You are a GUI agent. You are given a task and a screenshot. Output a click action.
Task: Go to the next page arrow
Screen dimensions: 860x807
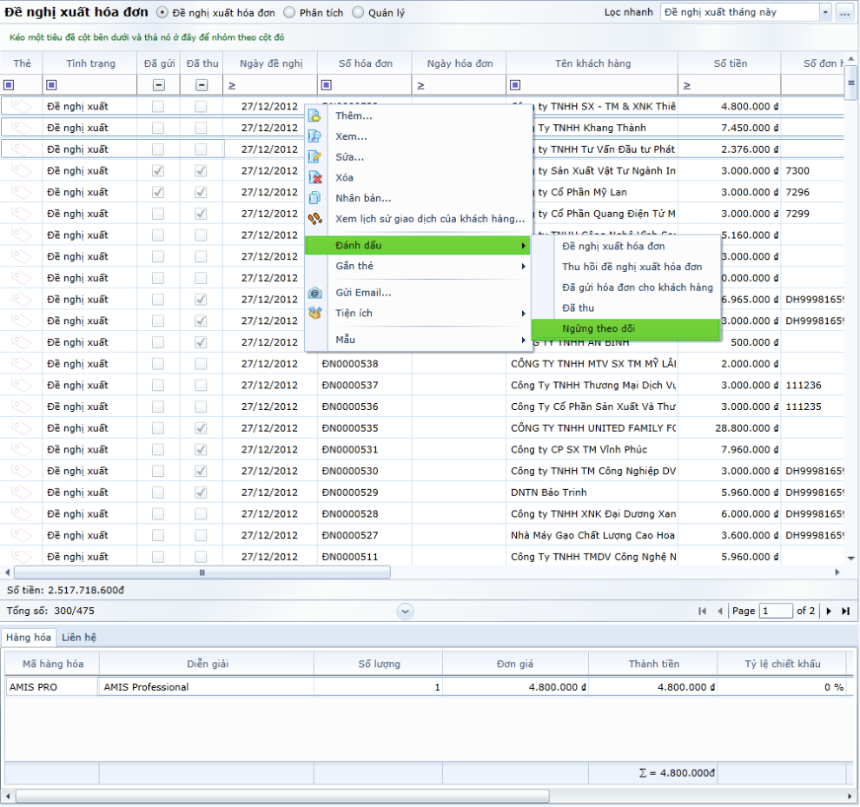tap(829, 612)
